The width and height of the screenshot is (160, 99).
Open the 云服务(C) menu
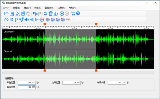[50, 8]
